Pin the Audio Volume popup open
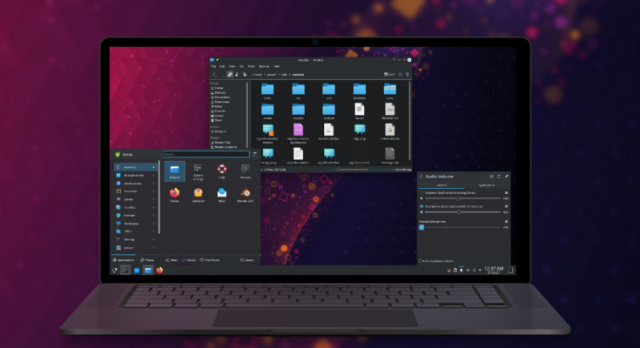Image resolution: width=640 pixels, height=348 pixels. click(507, 176)
